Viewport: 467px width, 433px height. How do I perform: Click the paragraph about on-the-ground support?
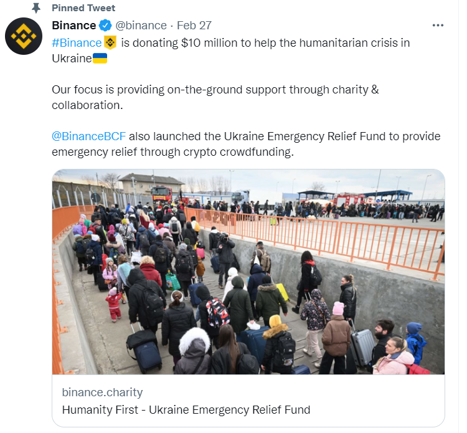215,97
